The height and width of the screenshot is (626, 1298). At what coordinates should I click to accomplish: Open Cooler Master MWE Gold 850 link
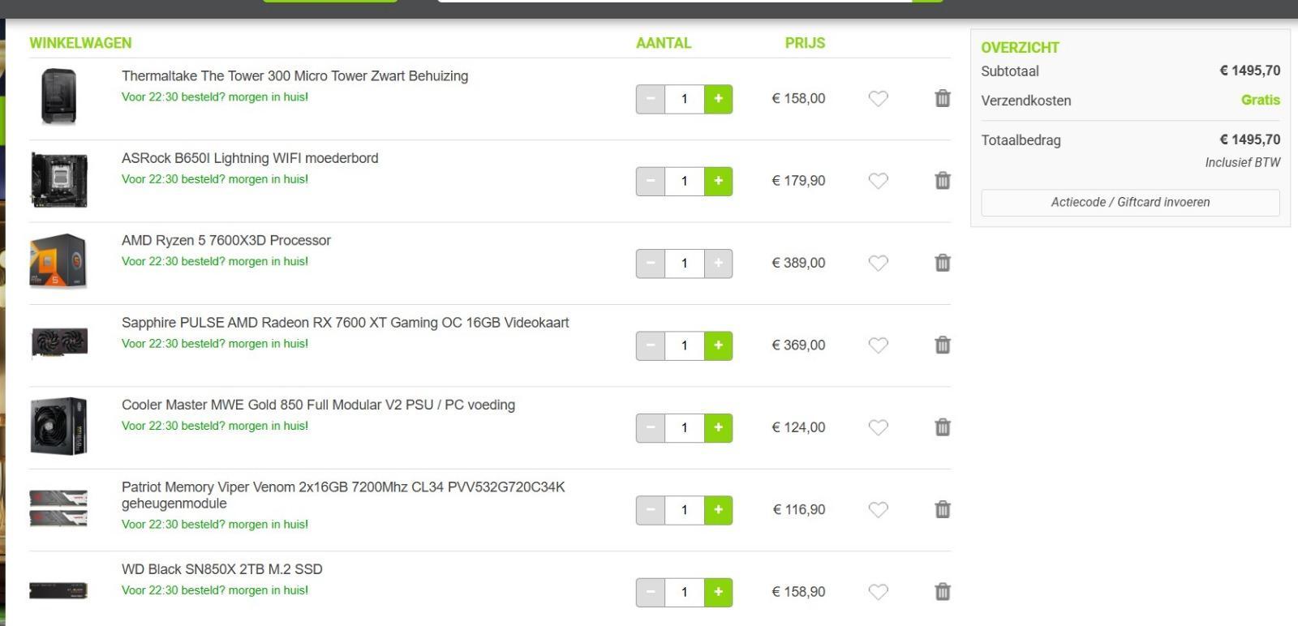click(x=318, y=405)
